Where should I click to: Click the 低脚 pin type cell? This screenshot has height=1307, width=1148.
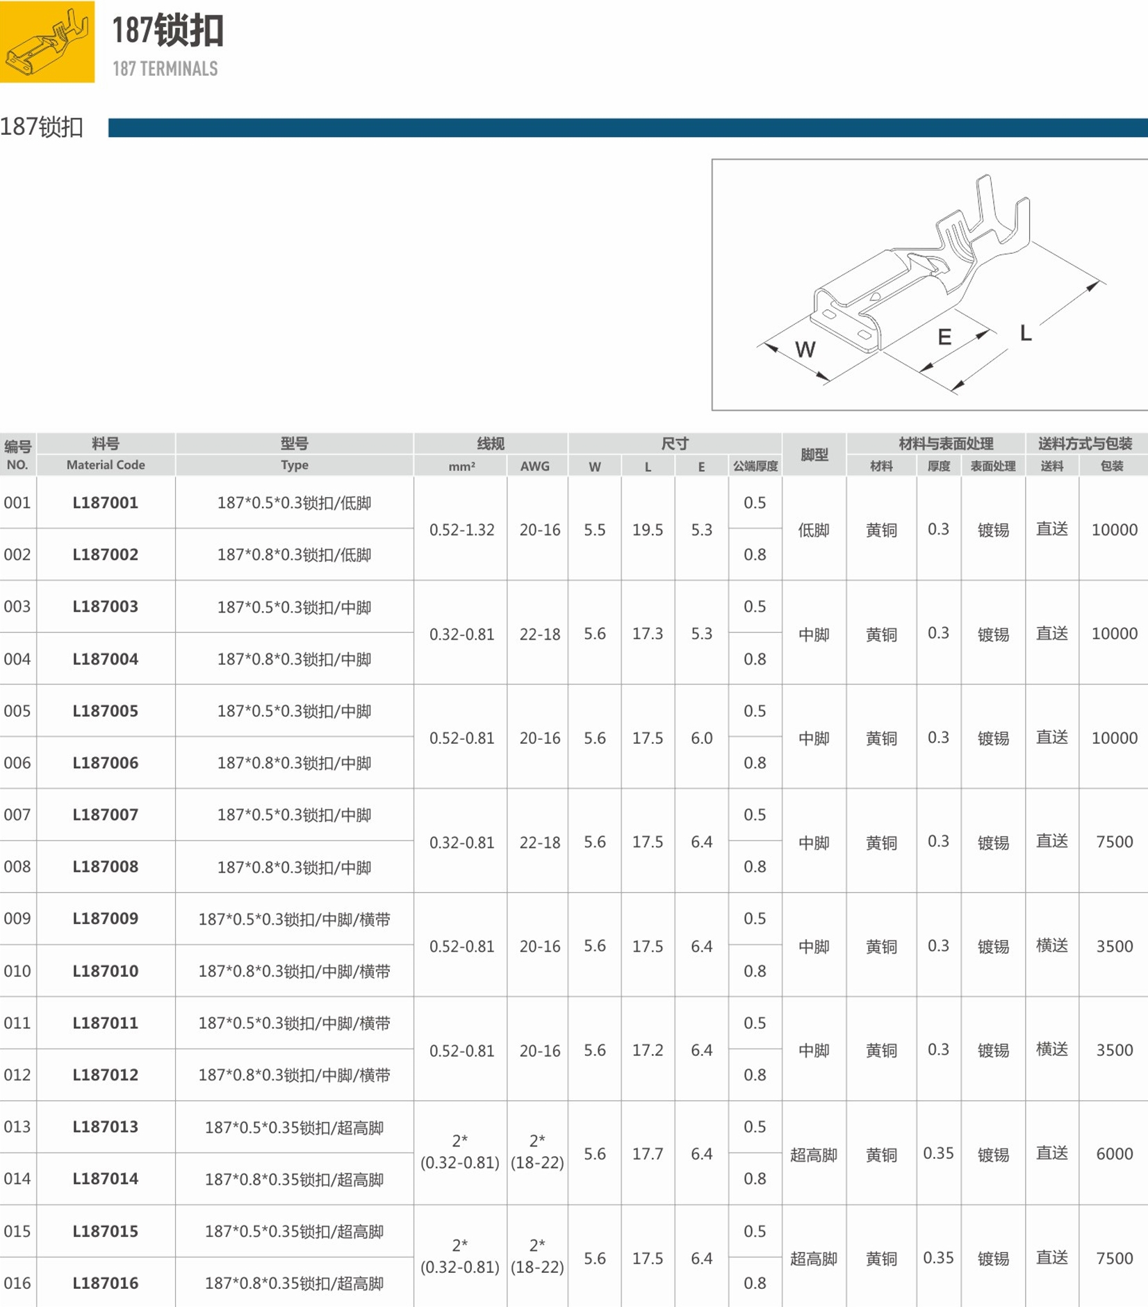[x=814, y=530]
